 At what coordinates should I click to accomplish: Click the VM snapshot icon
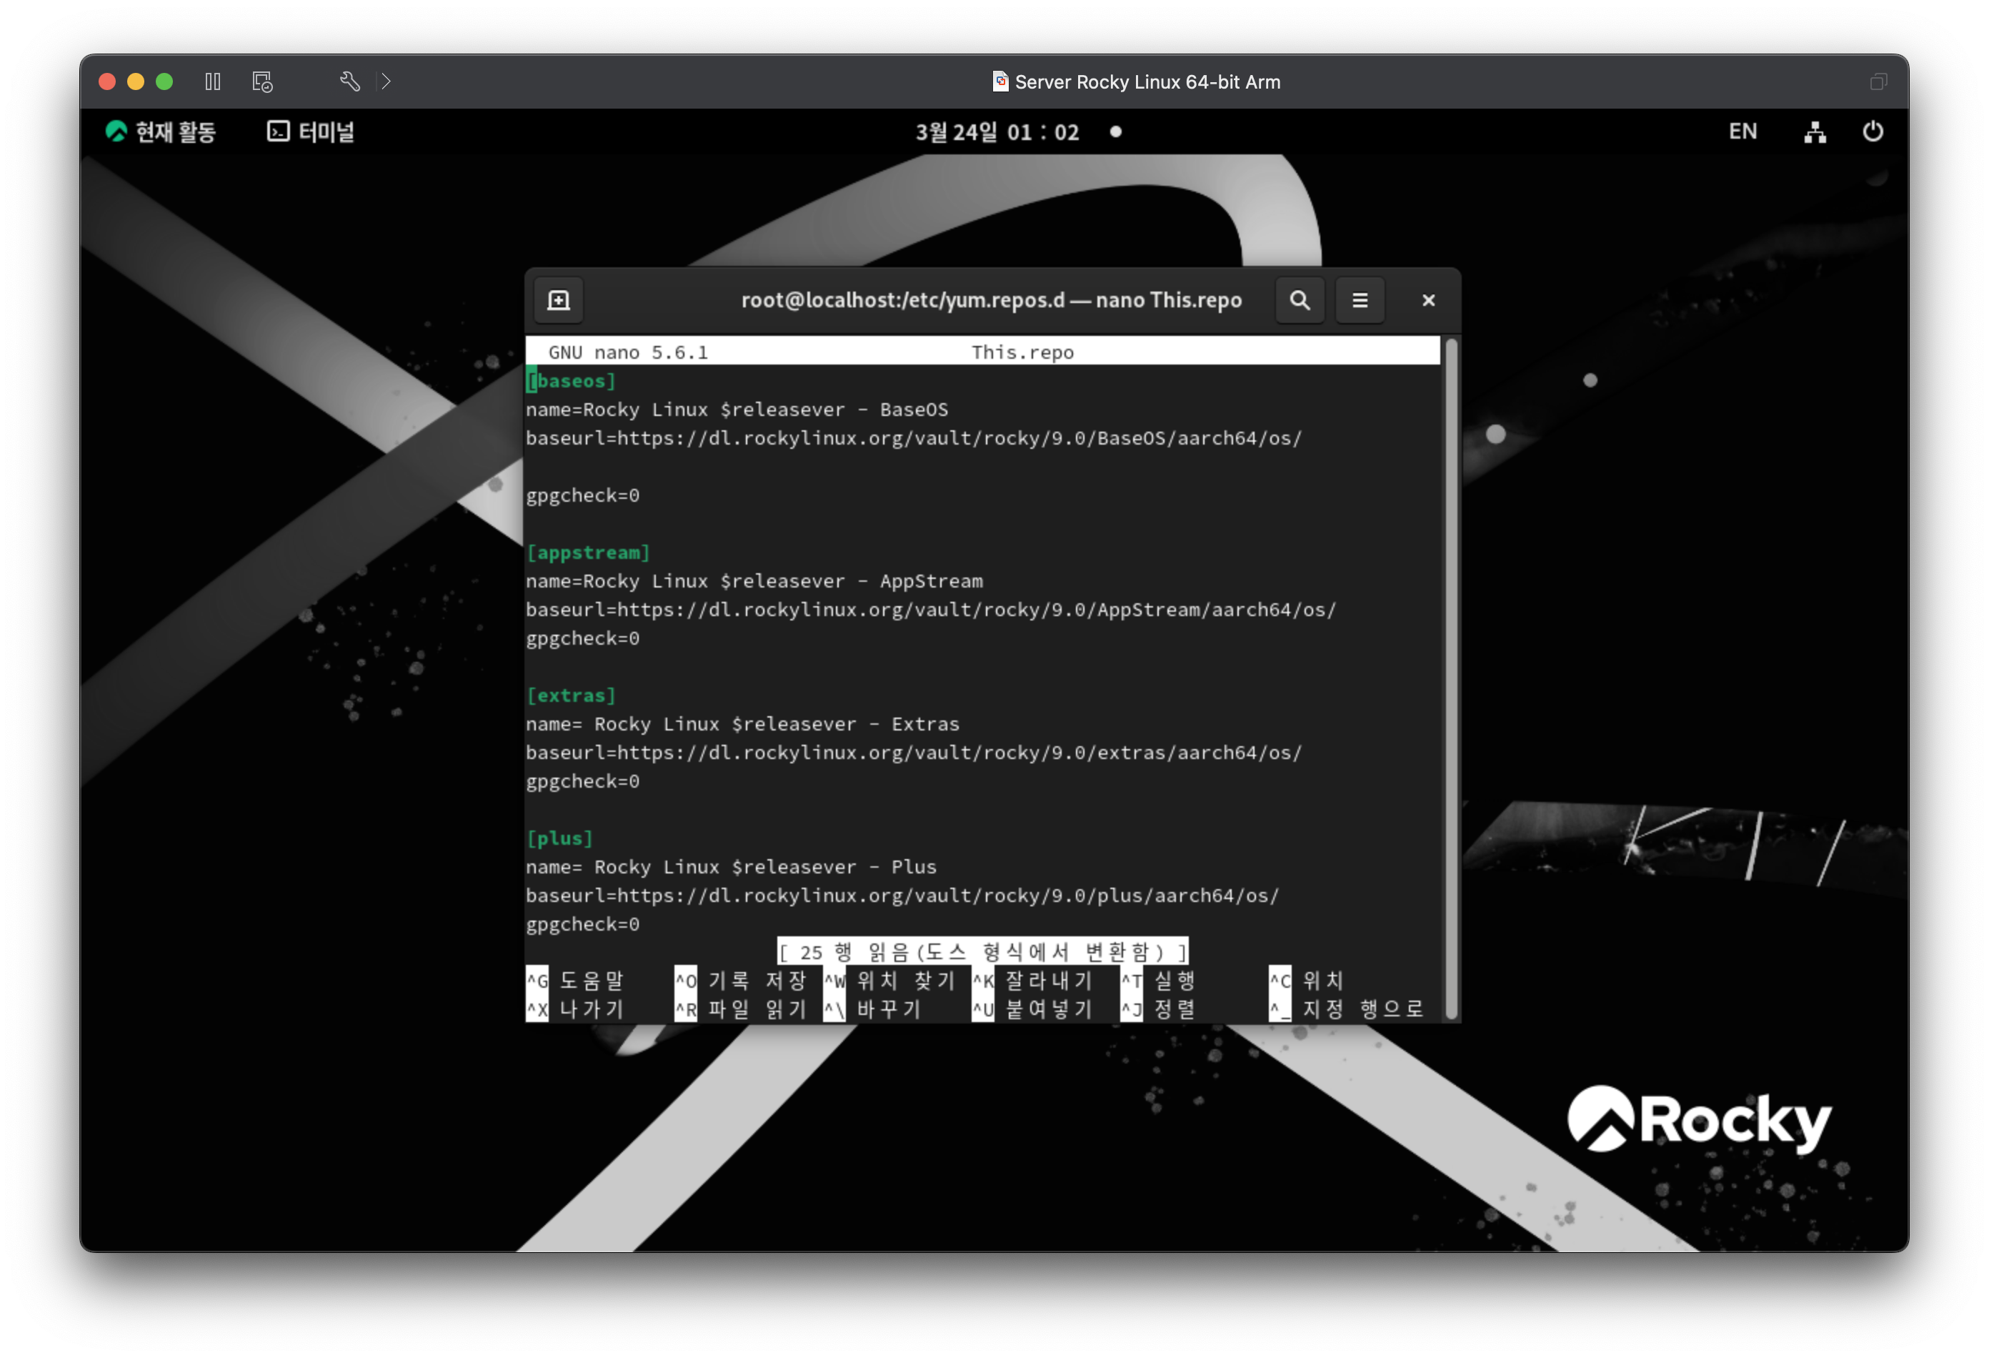point(262,81)
